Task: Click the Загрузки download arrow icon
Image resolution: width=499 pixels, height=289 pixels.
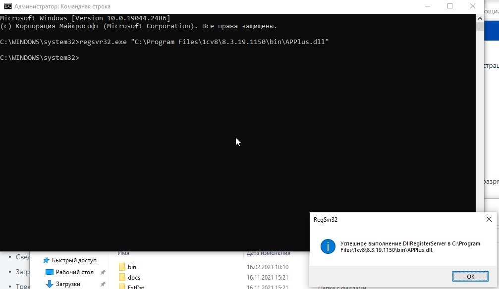Action: [50, 284]
